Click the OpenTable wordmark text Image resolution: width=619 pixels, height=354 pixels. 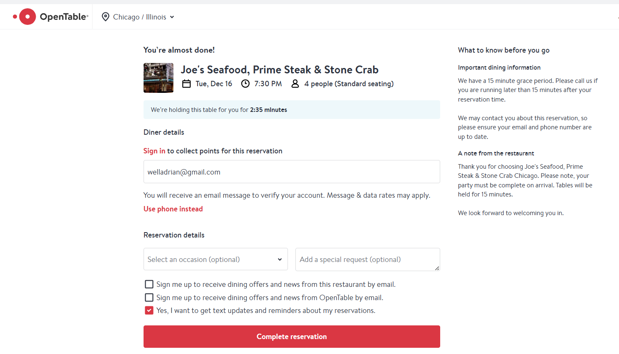64,17
